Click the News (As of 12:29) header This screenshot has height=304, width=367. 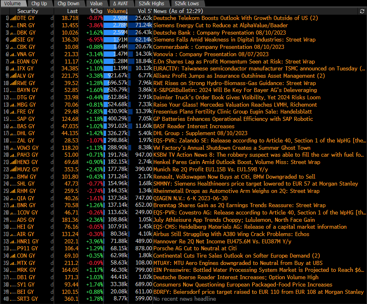(x=178, y=11)
